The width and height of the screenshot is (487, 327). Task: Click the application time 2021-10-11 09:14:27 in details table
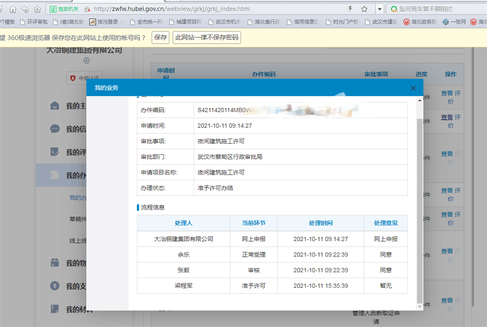point(225,125)
